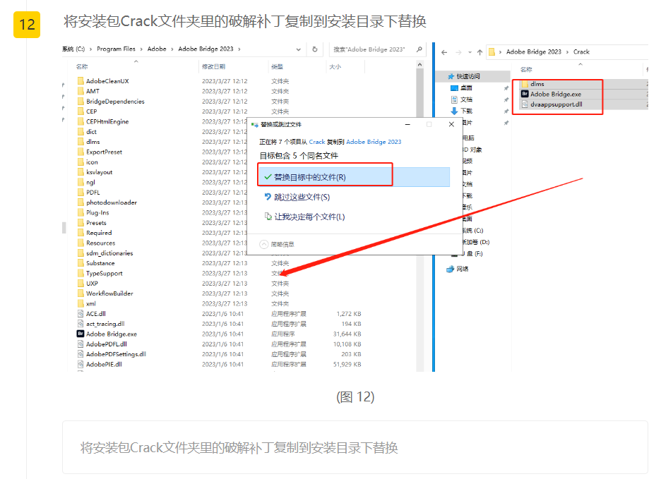The height and width of the screenshot is (479, 661).
Task: Select the sdm_dictionaries folder name
Action: (x=109, y=253)
